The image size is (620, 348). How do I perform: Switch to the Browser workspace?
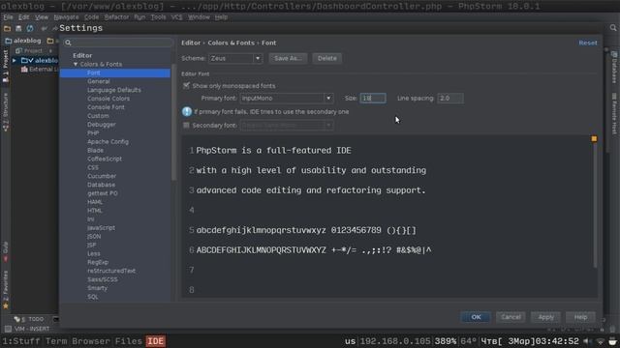click(x=90, y=341)
